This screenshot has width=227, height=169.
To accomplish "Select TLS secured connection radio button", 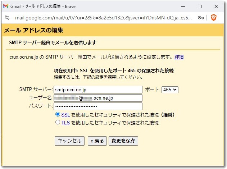I will pyautogui.click(x=58, y=122).
